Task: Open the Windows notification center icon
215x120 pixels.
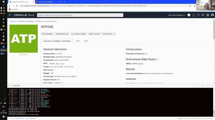Action: click(x=4, y=117)
